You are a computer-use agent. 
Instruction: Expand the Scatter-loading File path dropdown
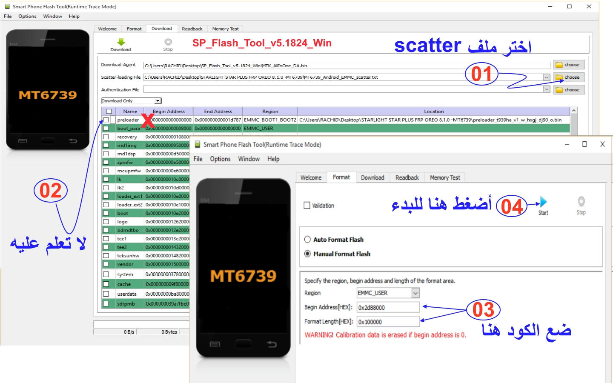tap(547, 77)
